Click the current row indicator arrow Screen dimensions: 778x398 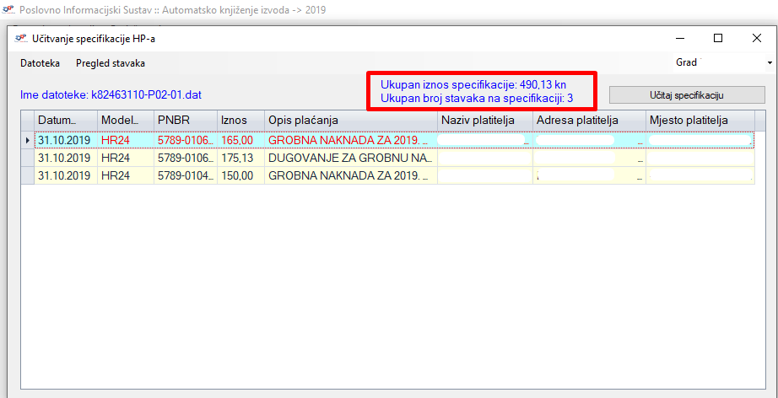pyautogui.click(x=27, y=140)
